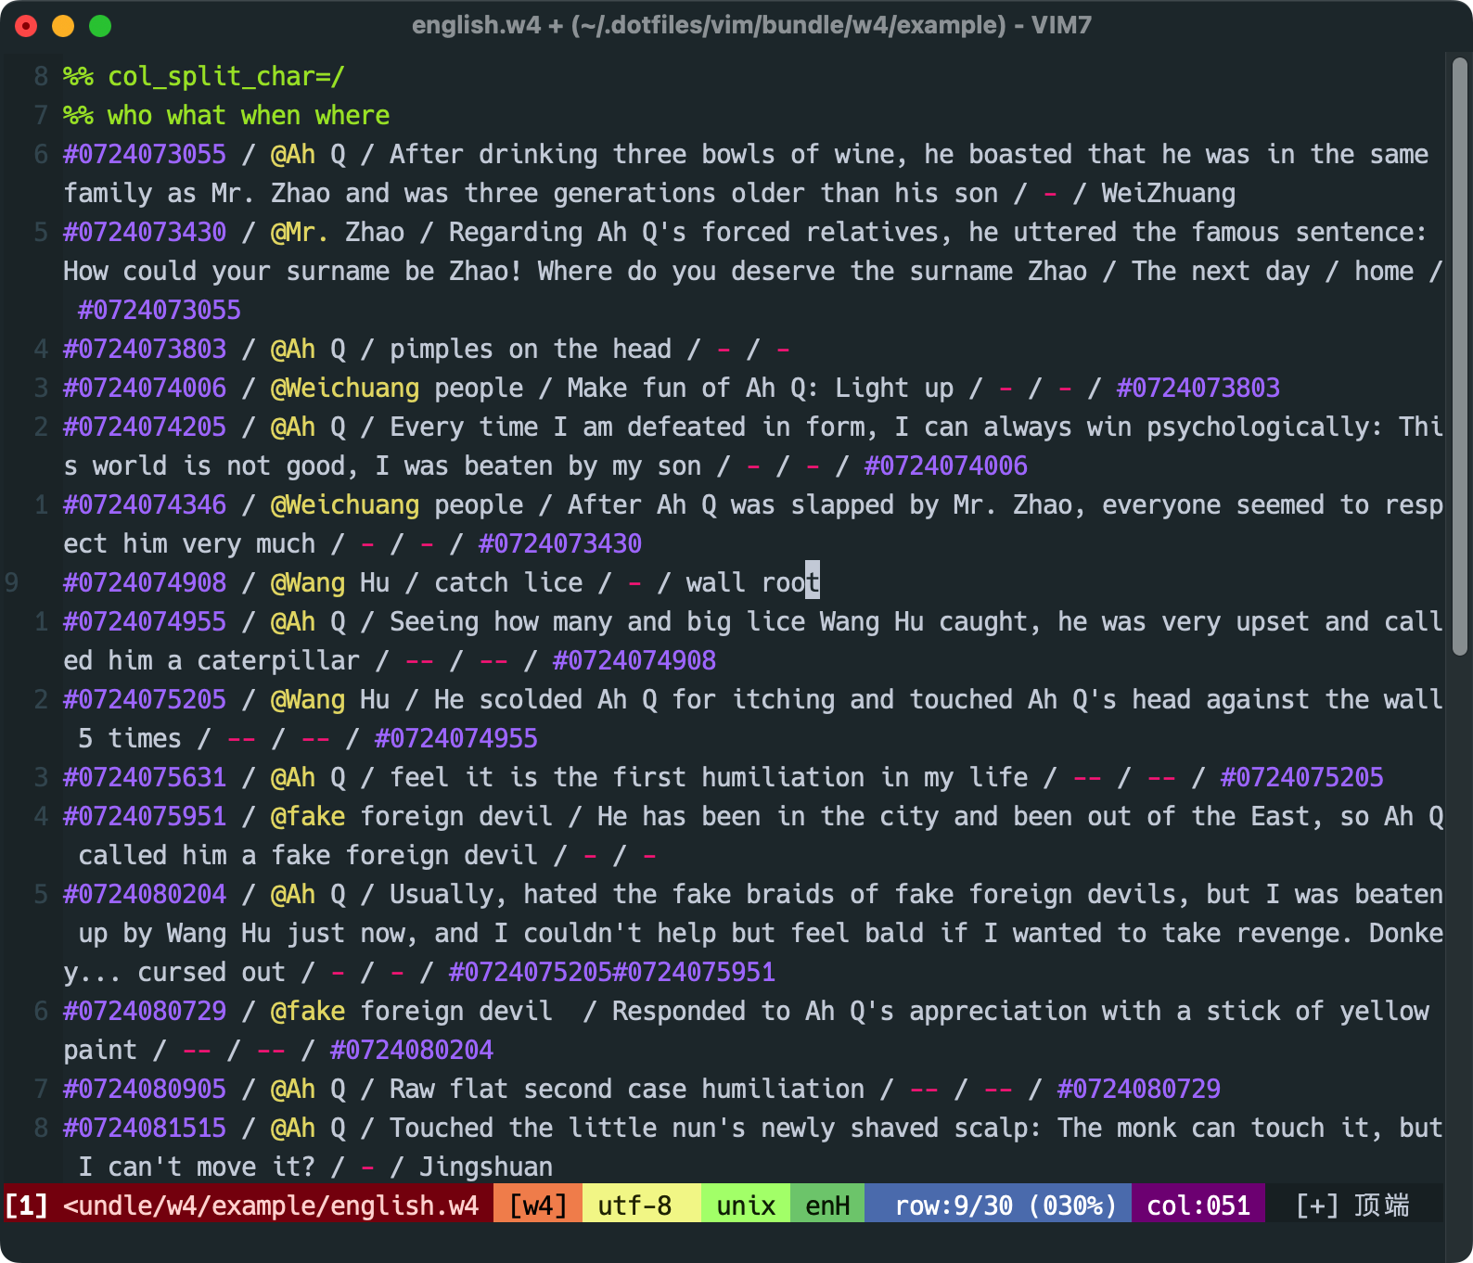Click current line number 9 in gutter
Image resolution: width=1473 pixels, height=1263 pixels.
[11, 582]
